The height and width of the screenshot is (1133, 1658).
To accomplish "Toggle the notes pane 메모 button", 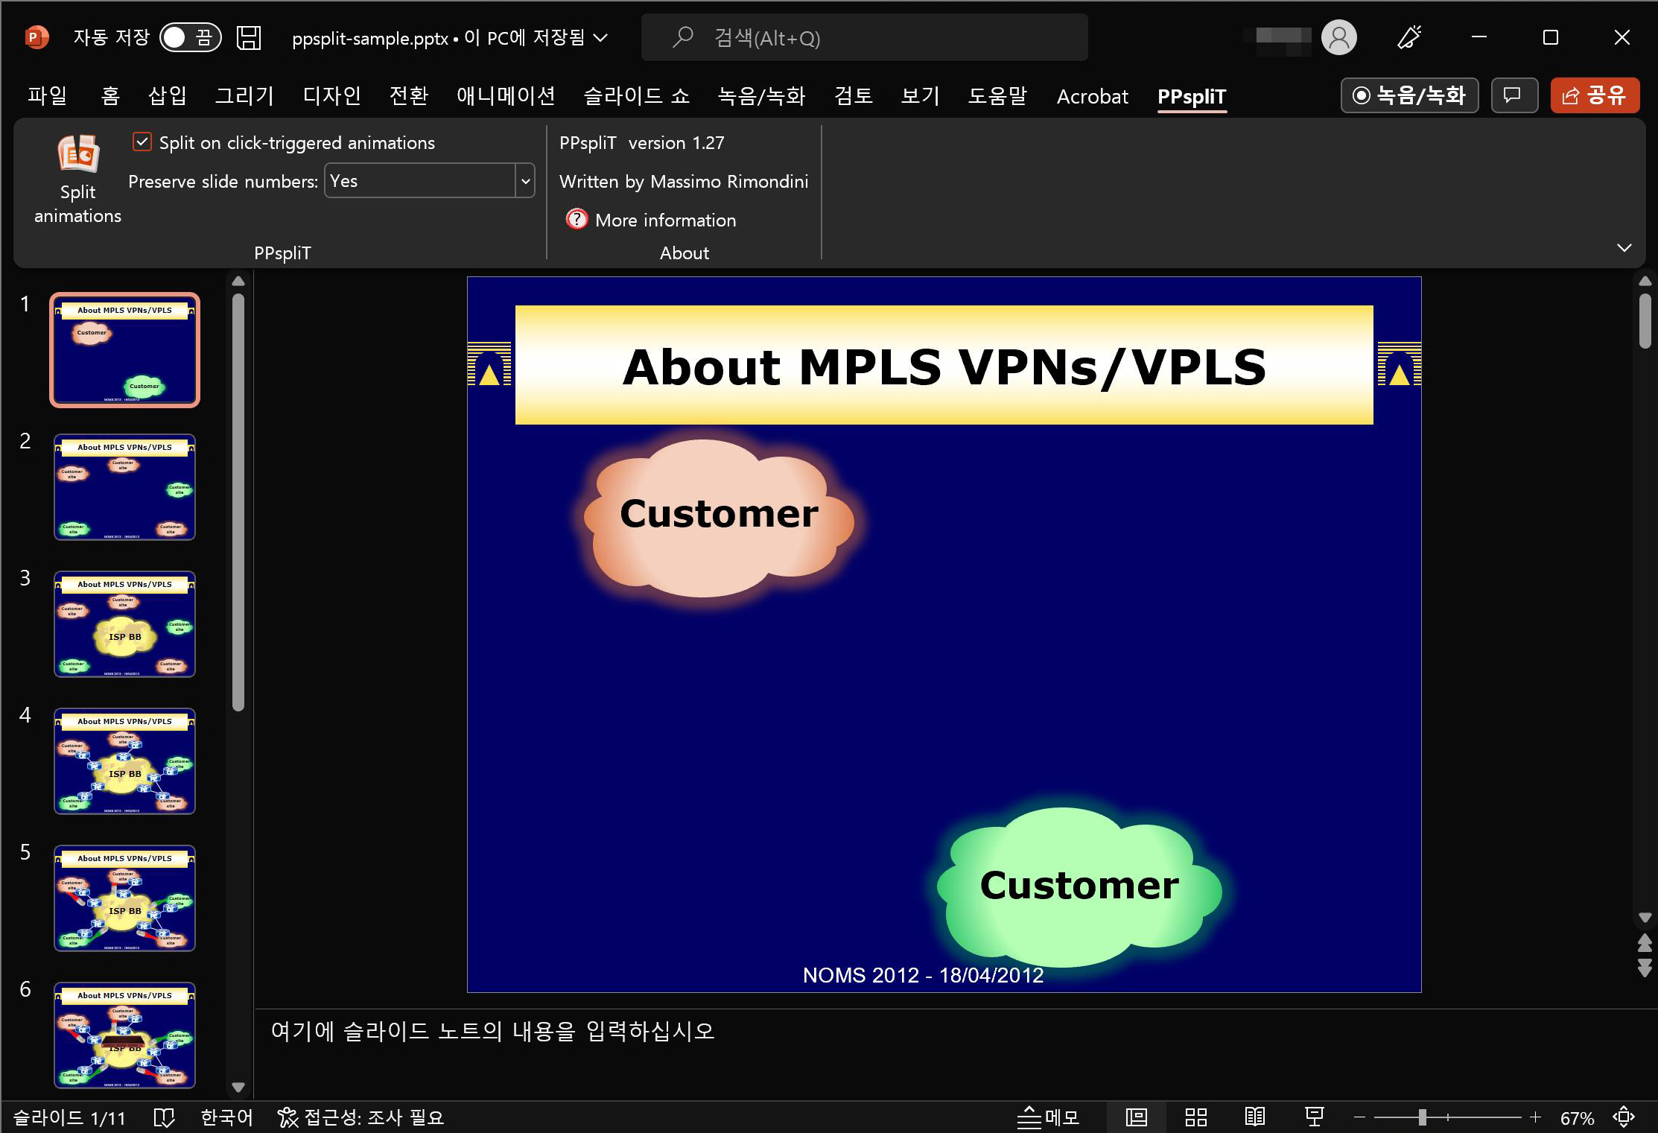I will [1048, 1117].
